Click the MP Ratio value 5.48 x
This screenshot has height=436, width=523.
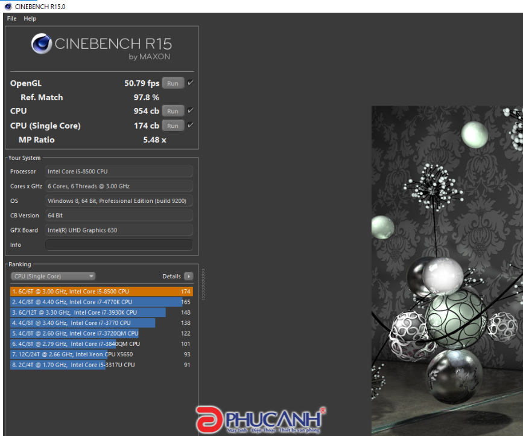tap(154, 140)
